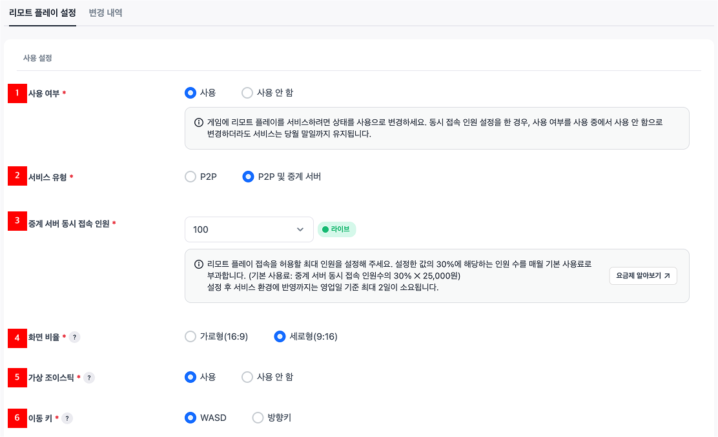Click red number 1 marker badge
The width and height of the screenshot is (718, 437).
[17, 93]
